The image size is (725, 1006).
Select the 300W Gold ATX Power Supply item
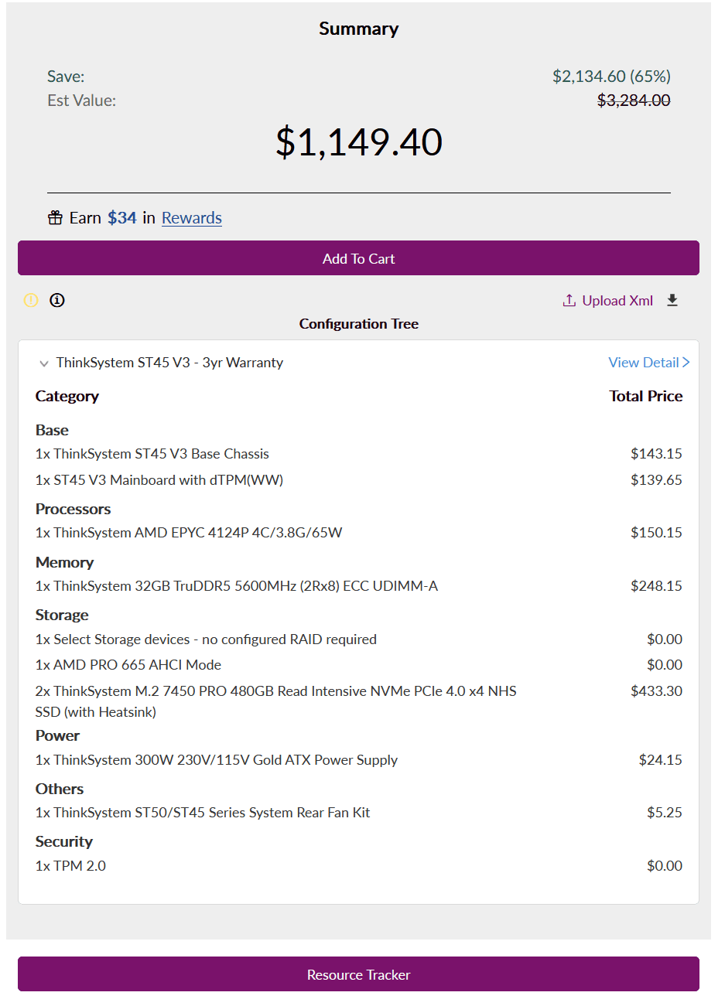(217, 760)
